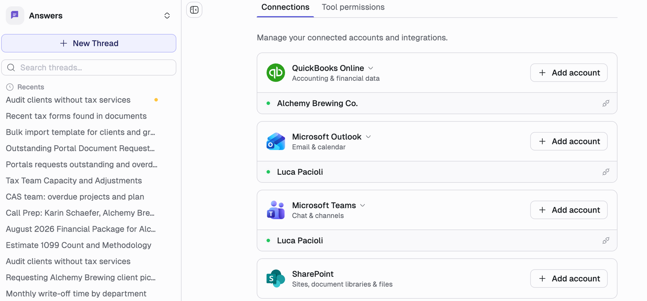Switch to the Tool permissions tab
The height and width of the screenshot is (301, 647).
coord(353,7)
